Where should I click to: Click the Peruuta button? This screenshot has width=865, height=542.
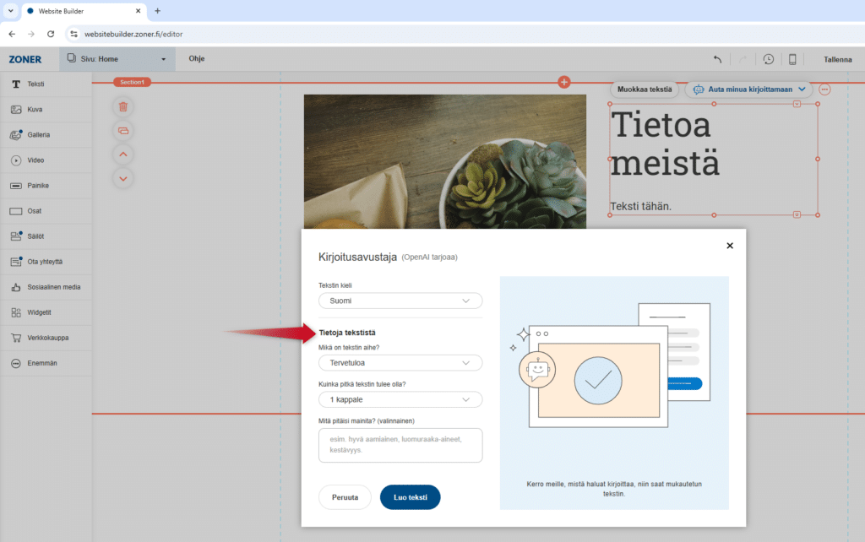(345, 497)
